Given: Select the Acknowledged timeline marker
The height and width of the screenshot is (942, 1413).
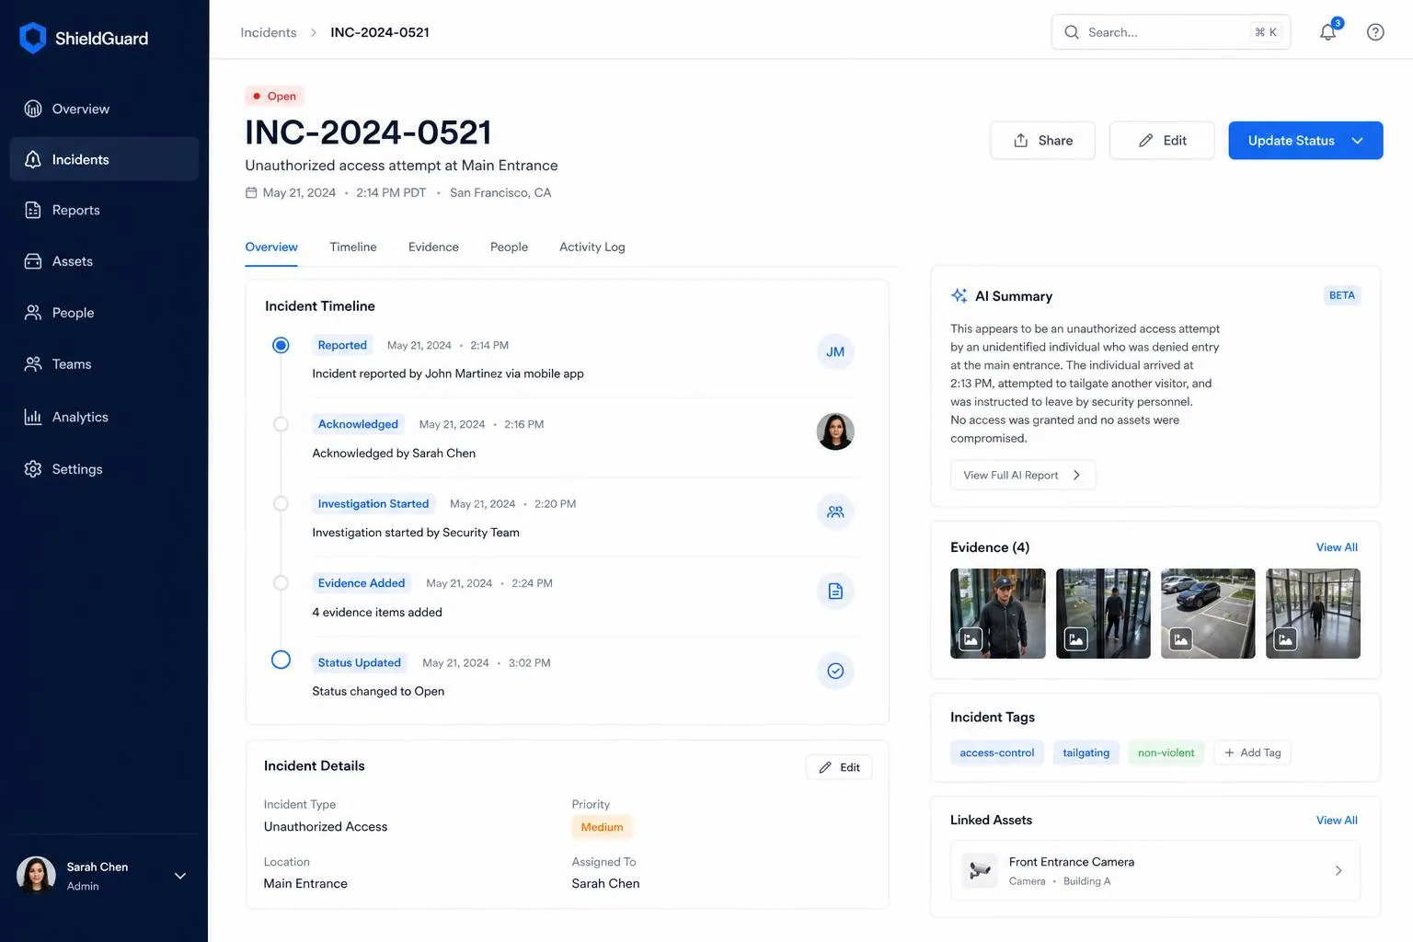Looking at the screenshot, I should coord(281,424).
